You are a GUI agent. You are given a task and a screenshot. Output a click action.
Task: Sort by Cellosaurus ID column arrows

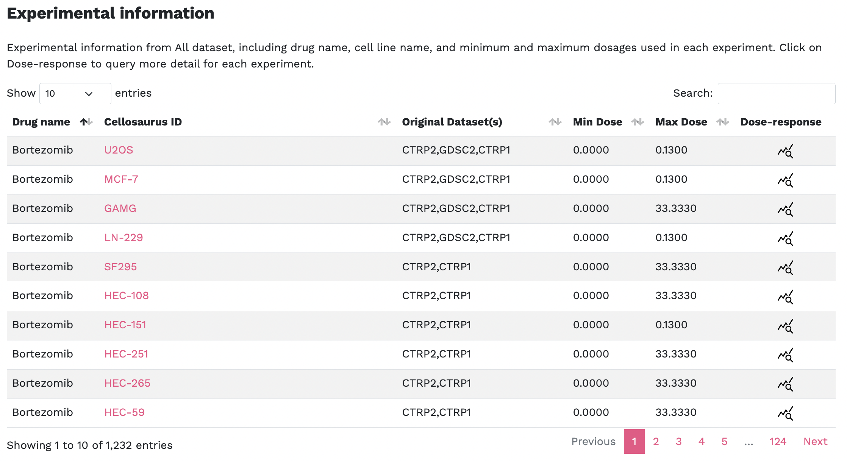click(384, 122)
